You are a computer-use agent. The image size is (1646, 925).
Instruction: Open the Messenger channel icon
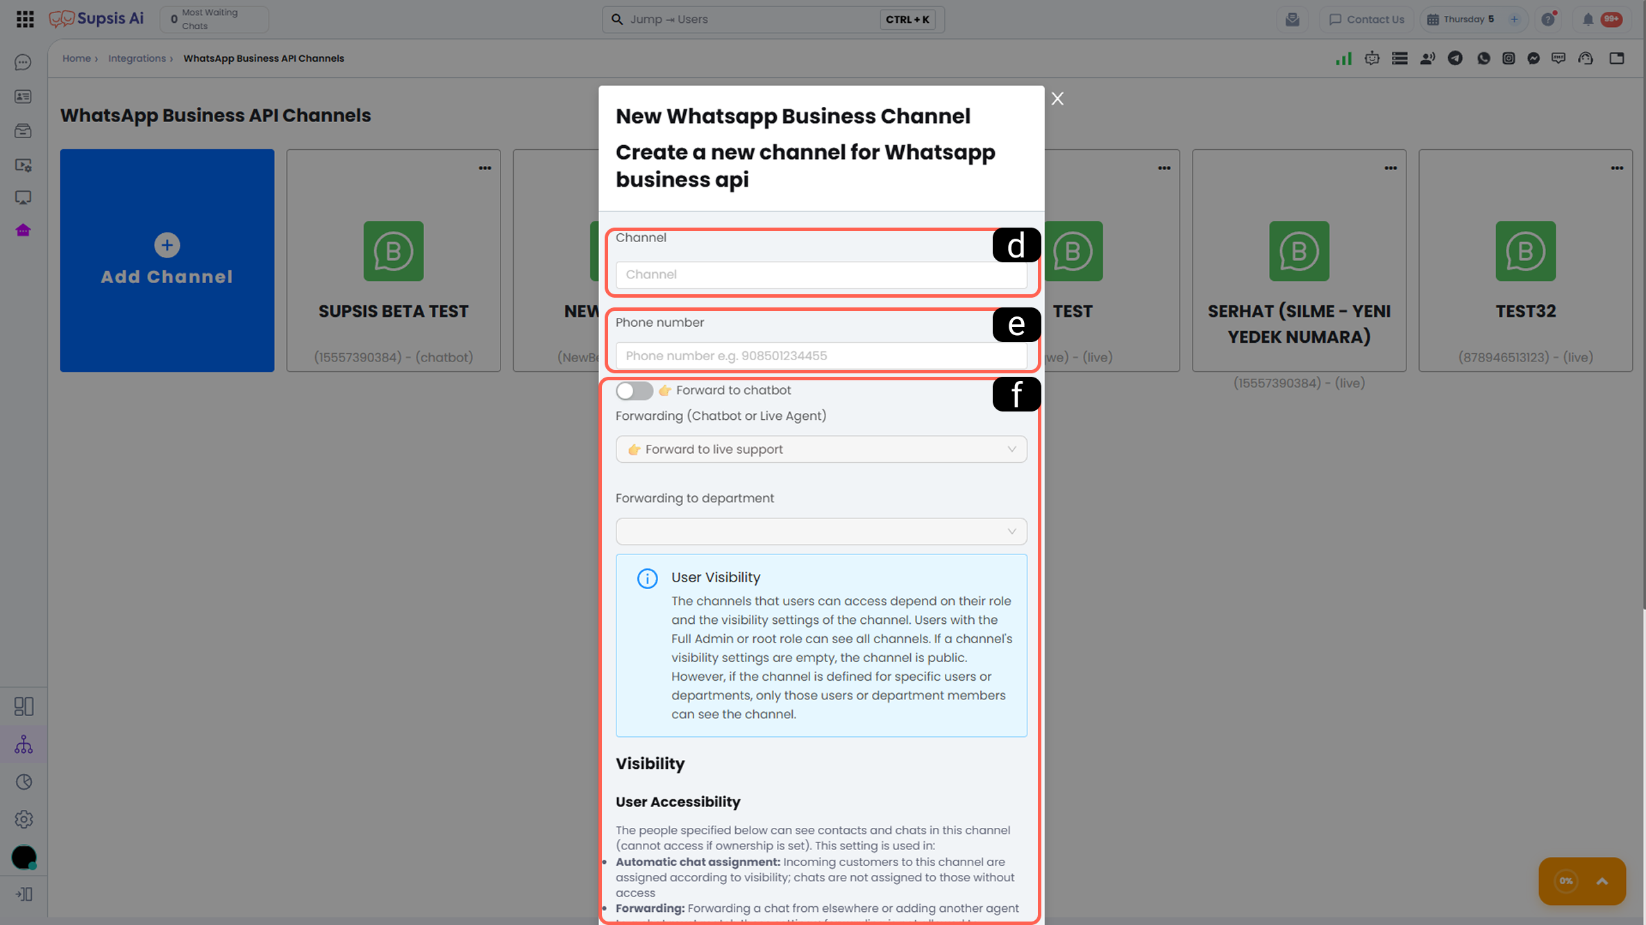pyautogui.click(x=1534, y=58)
